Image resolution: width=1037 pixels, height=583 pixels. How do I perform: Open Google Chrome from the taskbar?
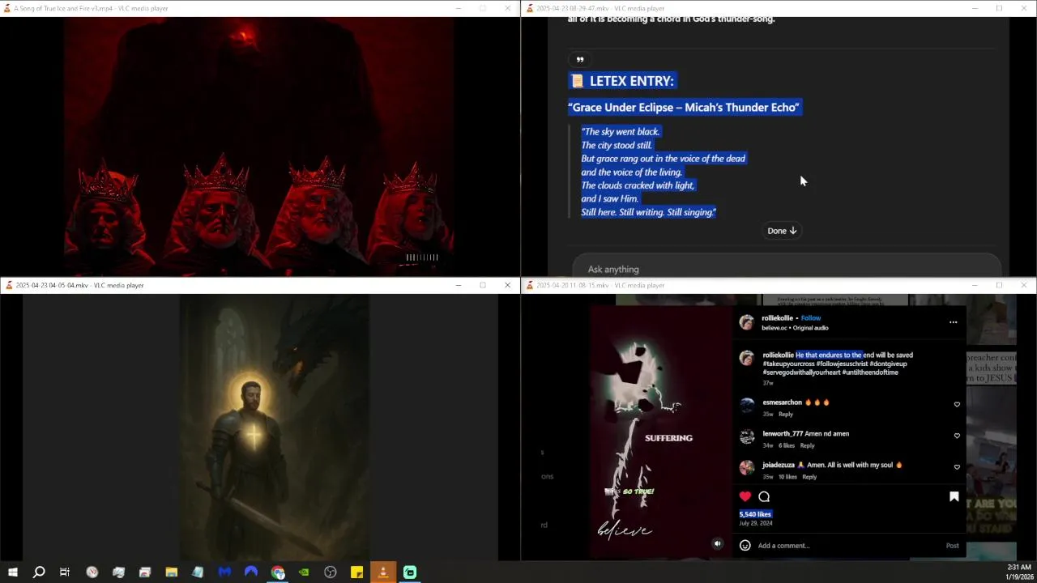click(x=278, y=572)
